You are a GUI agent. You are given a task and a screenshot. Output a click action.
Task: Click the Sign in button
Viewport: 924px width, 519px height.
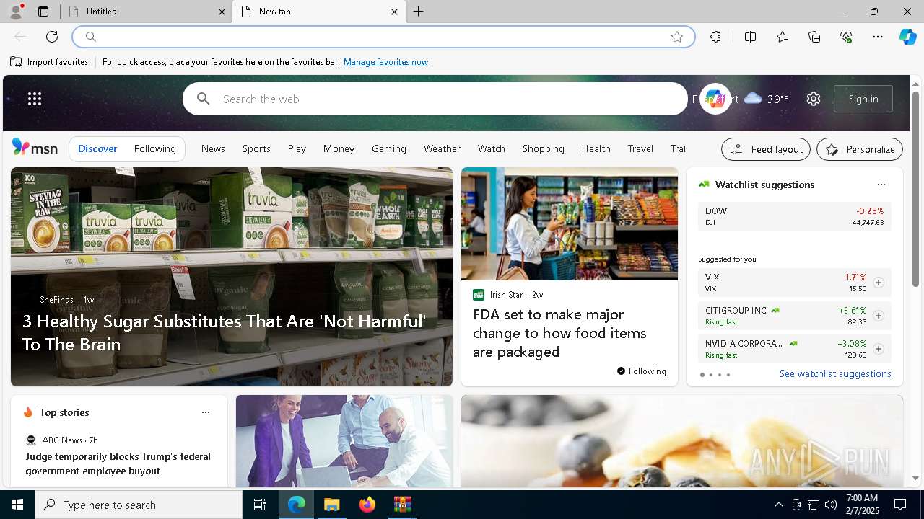click(863, 99)
